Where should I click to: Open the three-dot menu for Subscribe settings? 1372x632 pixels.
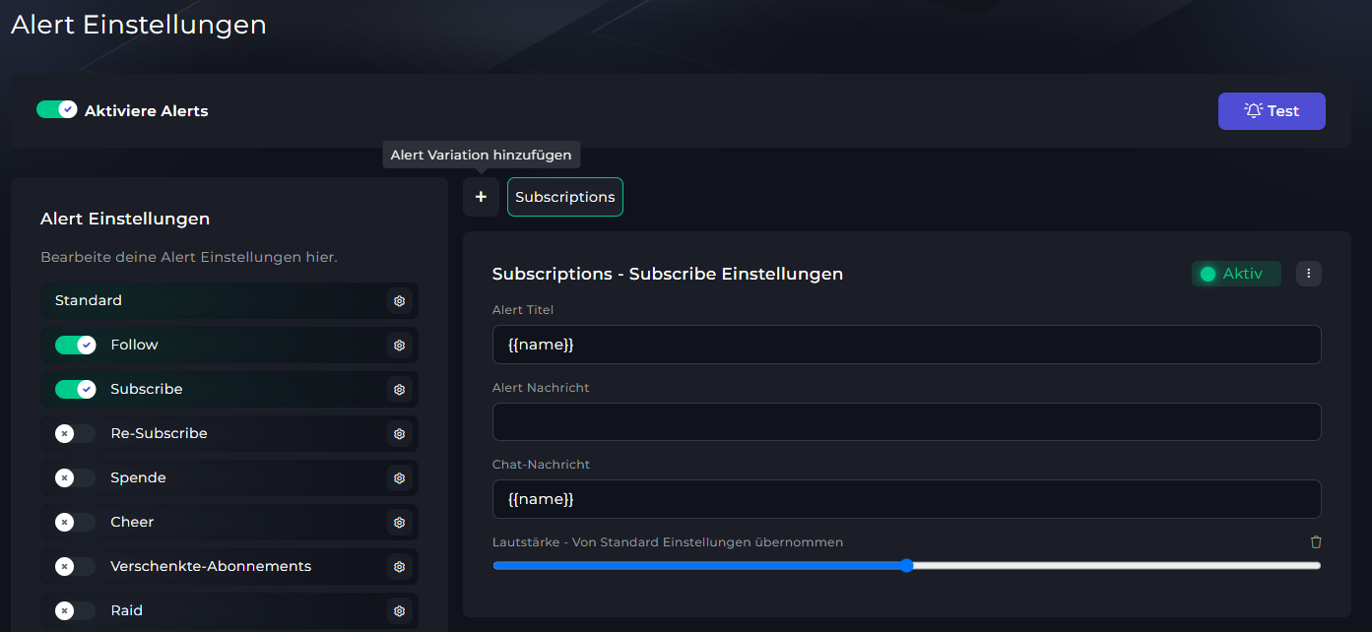[x=1308, y=274]
